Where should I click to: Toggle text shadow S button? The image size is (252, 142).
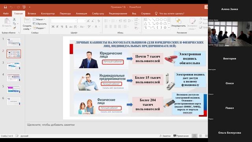coord(67,26)
